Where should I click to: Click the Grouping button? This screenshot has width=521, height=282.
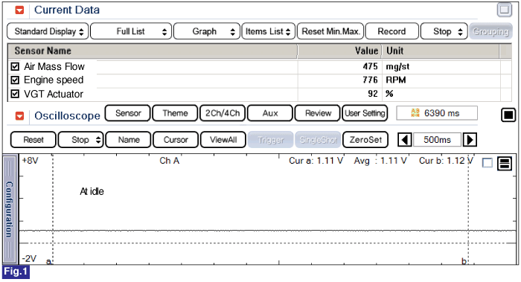[x=490, y=31]
